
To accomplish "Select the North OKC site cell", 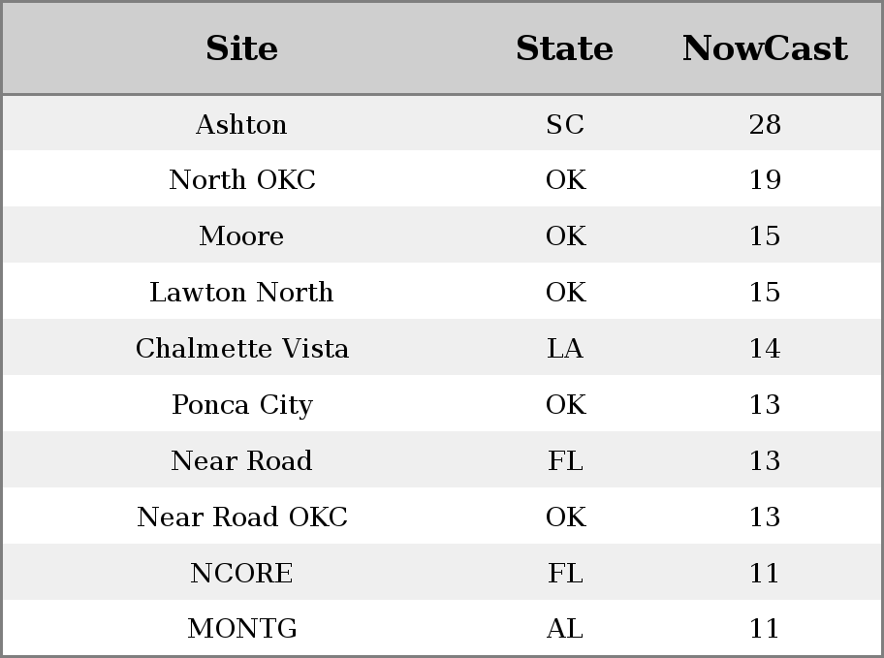I will pos(242,180).
